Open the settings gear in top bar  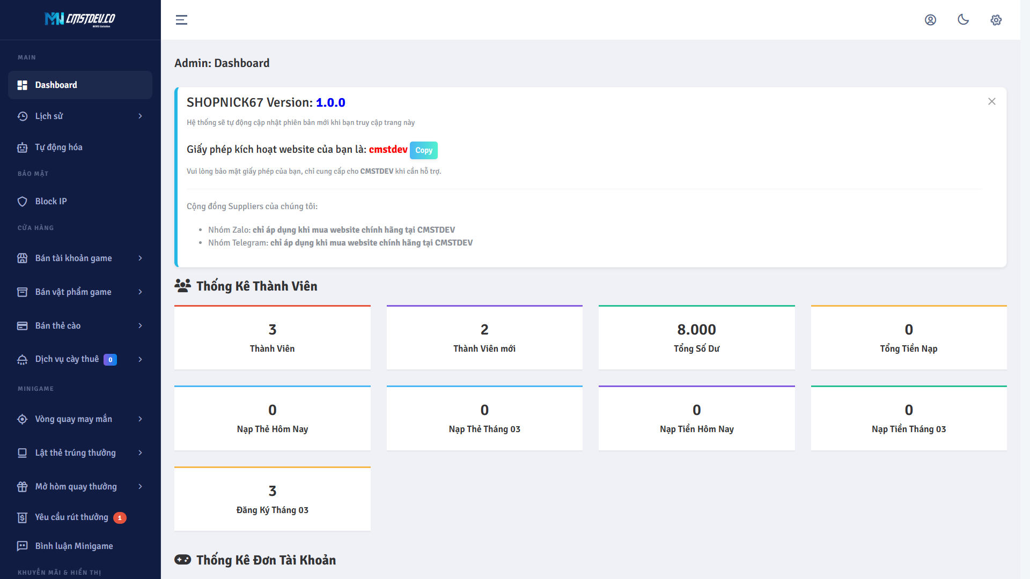996,20
